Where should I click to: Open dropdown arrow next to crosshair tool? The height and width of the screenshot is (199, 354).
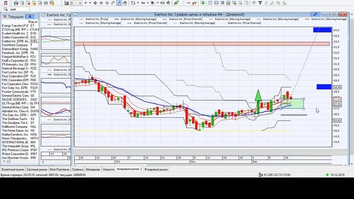coord(90,3)
